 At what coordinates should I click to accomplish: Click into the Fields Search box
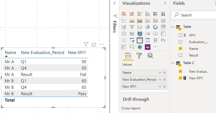coord(193,15)
